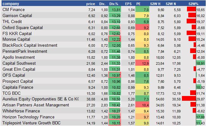
Task: Select the 'Div.%' column header
Action: pos(114,4)
